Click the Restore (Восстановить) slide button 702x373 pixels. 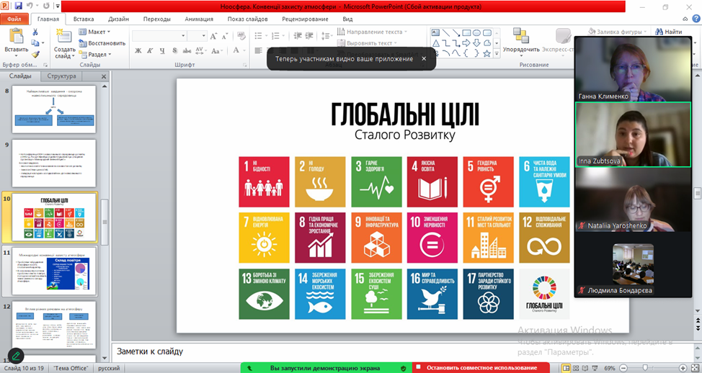click(x=102, y=43)
